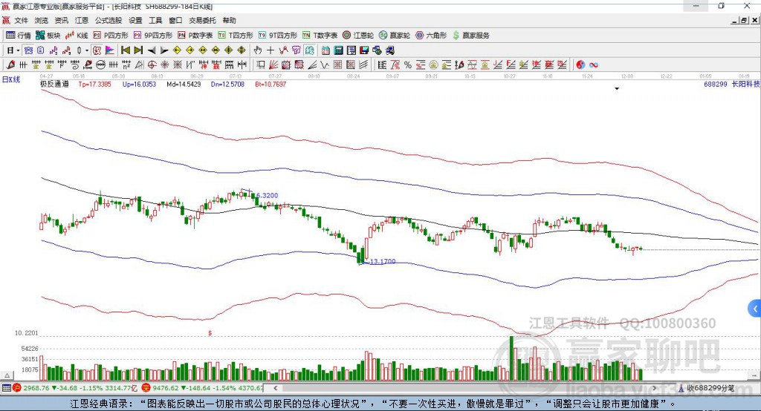Screen dimensions: 761x411
Task: Select the red pen drawing tool
Action: (10, 65)
